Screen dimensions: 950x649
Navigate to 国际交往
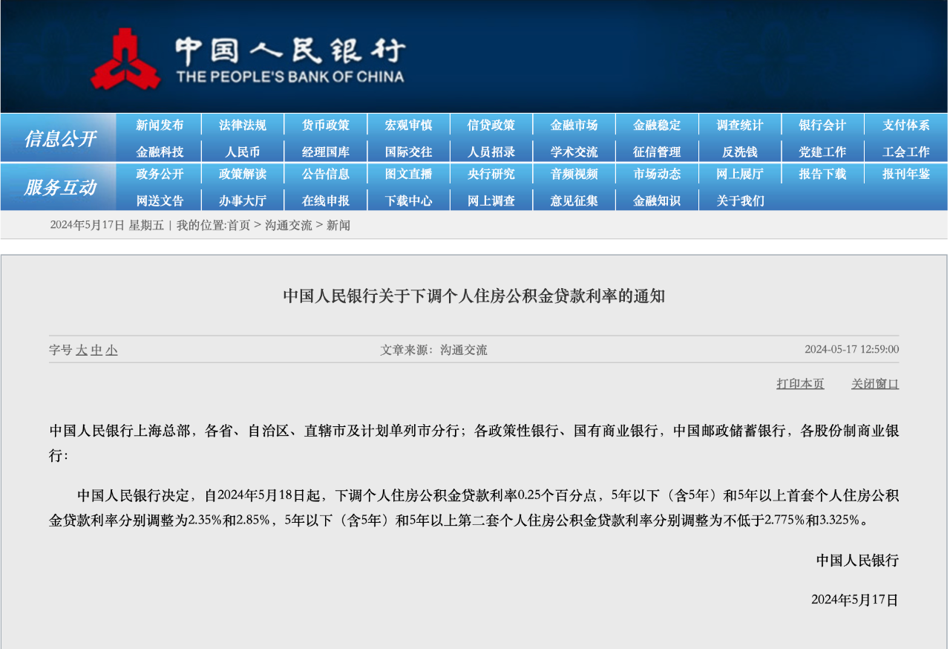408,152
